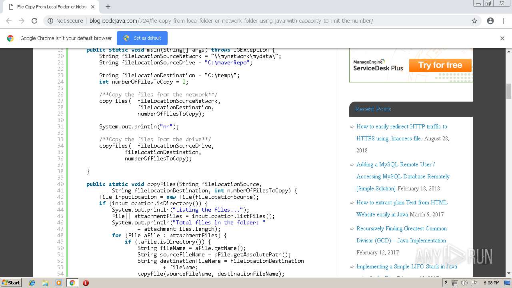The width and height of the screenshot is (512, 288).
Task: Dismiss the default browser notification bar
Action: click(502, 38)
